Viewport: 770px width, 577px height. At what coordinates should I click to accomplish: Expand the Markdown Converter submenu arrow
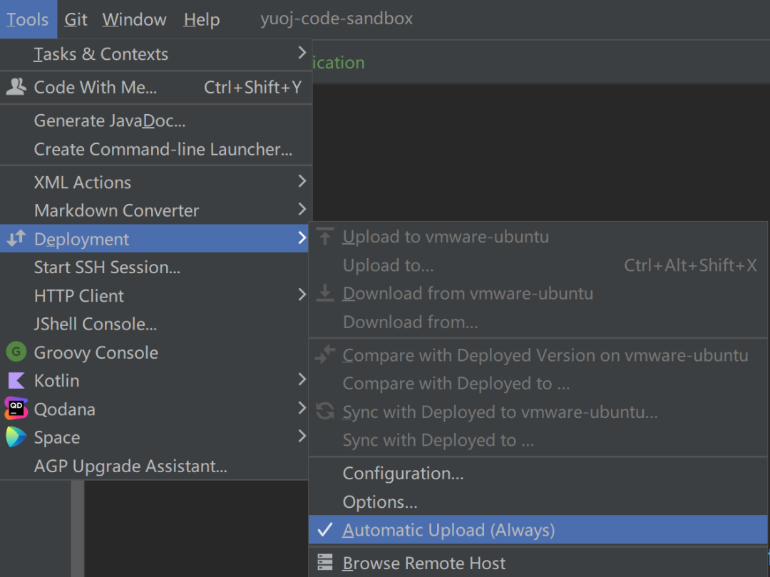pos(302,210)
